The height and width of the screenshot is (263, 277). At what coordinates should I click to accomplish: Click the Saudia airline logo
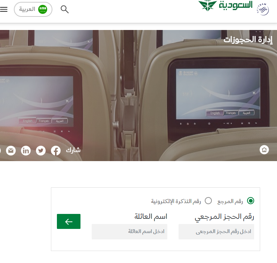225,6
